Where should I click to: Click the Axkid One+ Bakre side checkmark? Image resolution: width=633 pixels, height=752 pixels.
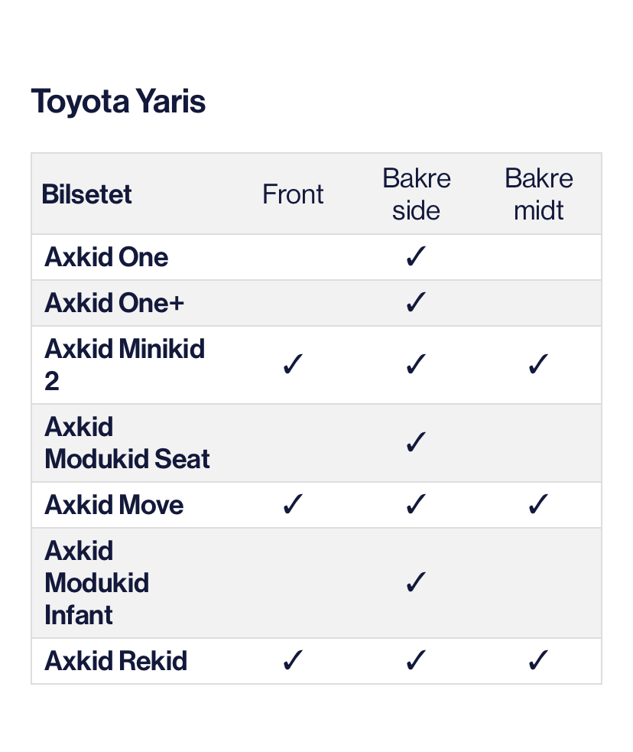click(415, 302)
